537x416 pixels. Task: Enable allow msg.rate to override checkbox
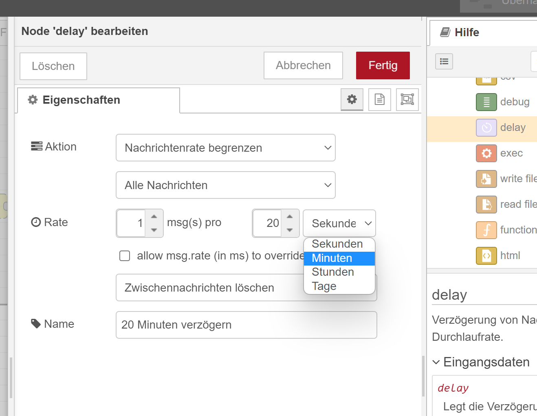[x=125, y=256]
